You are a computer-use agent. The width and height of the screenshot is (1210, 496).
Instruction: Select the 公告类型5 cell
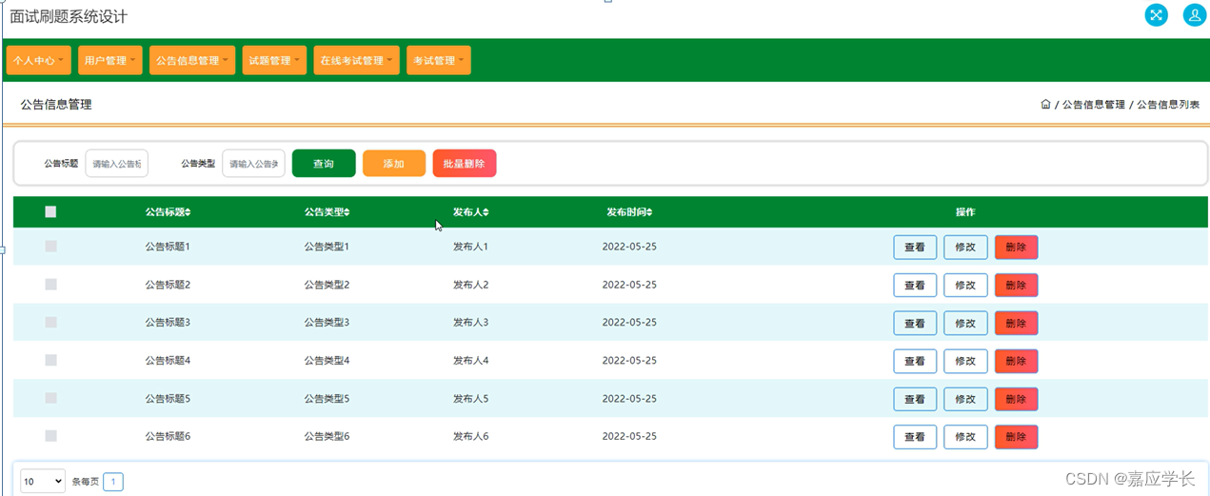(x=327, y=398)
